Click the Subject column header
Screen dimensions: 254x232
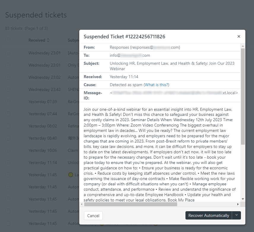pyautogui.click(x=73, y=40)
